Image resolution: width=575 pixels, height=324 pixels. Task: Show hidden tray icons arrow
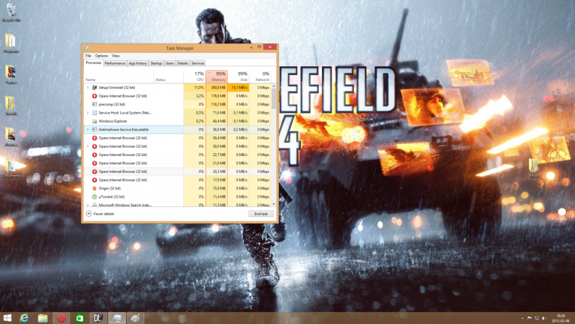click(x=522, y=318)
